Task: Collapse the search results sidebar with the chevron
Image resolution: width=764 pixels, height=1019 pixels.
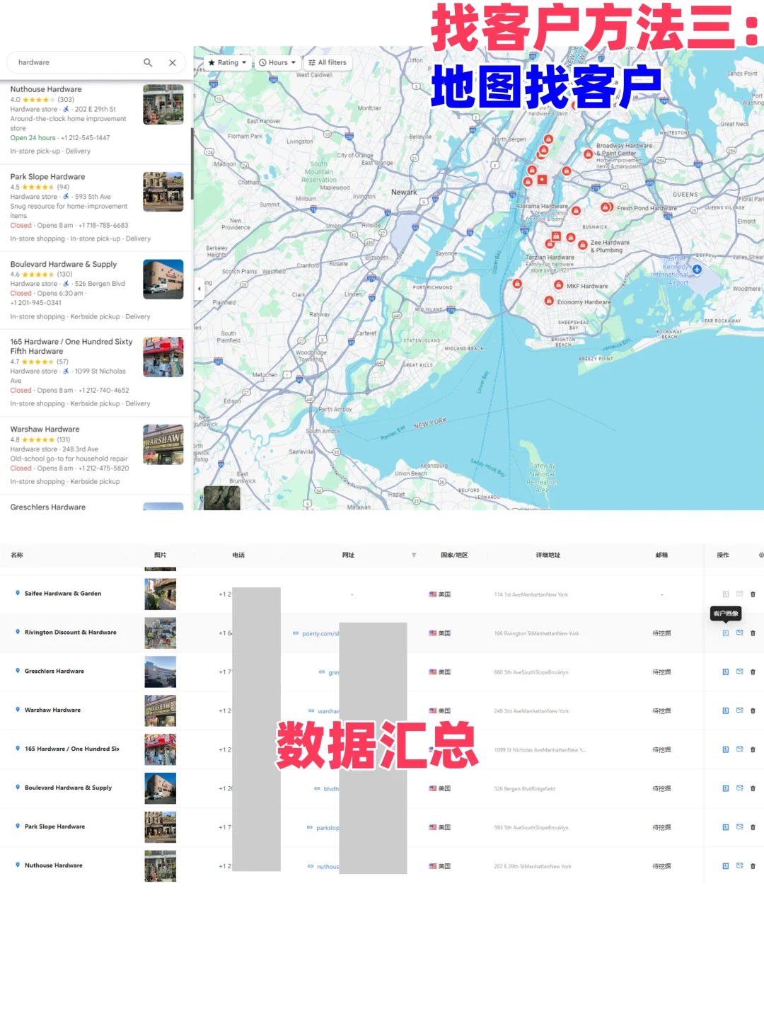Action: [199, 289]
